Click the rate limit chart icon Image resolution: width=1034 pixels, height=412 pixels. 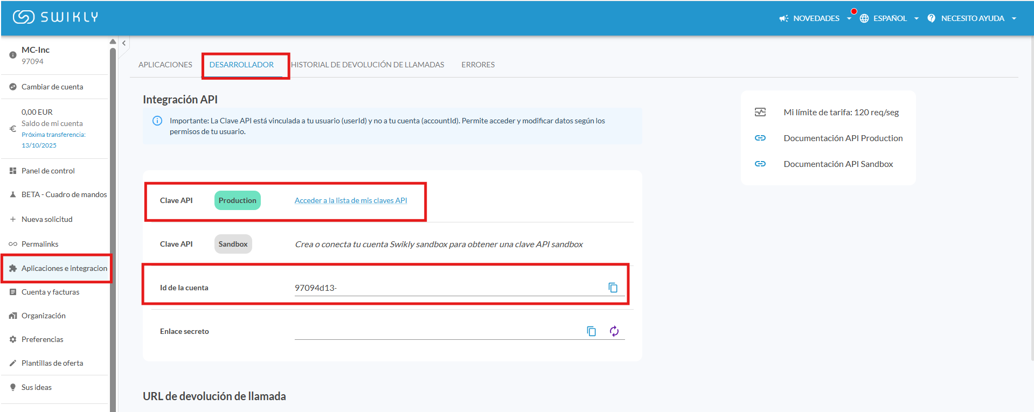click(x=760, y=112)
